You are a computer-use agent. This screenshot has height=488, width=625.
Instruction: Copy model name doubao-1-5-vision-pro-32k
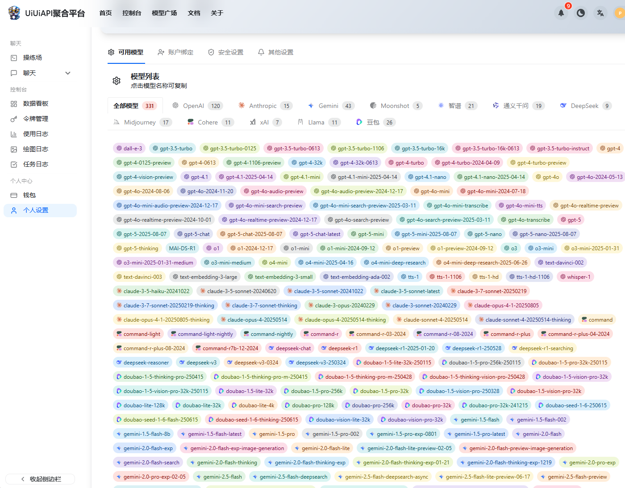pos(572,377)
